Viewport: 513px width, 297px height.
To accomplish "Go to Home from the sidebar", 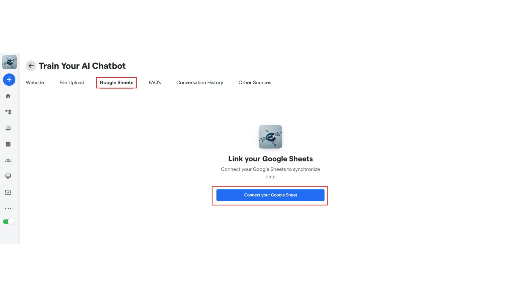I will coord(8,96).
